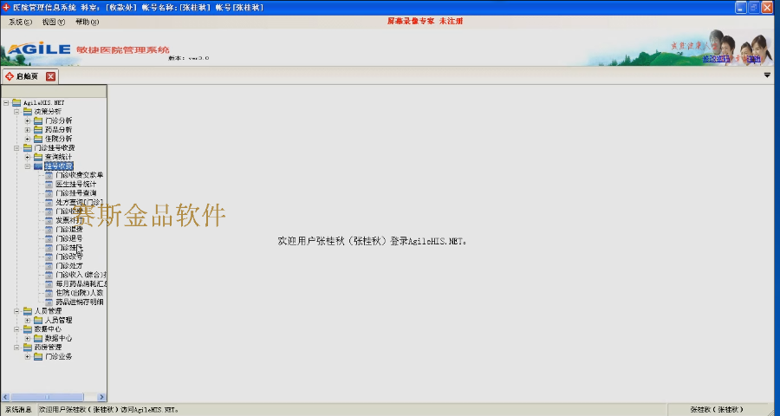This screenshot has width=780, height=416.
Task: Select the 门诊挂号查询 item icon
Action: pos(49,193)
